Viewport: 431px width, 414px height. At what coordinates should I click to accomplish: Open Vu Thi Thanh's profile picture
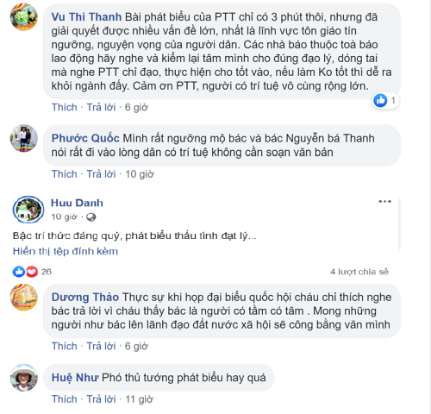coord(24,17)
